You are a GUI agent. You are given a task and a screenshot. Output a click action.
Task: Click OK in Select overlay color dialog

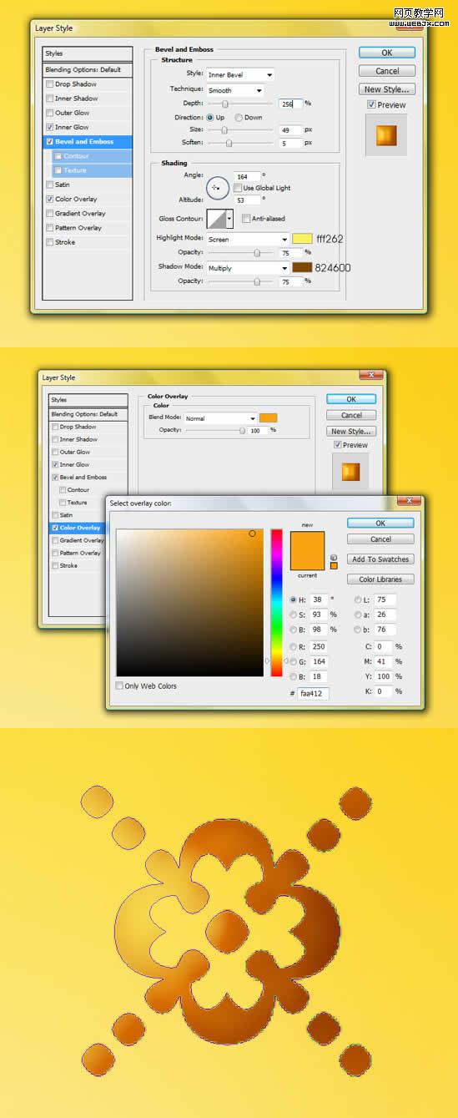[380, 523]
